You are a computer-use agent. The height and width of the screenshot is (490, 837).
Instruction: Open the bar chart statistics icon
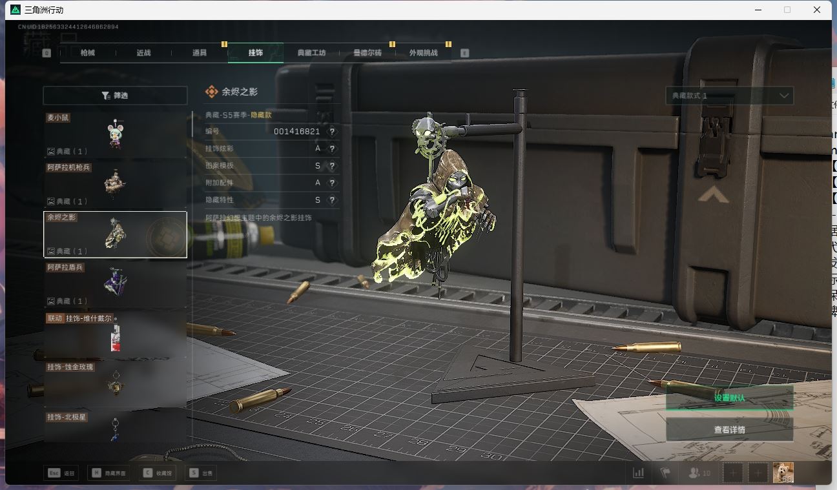pyautogui.click(x=638, y=473)
